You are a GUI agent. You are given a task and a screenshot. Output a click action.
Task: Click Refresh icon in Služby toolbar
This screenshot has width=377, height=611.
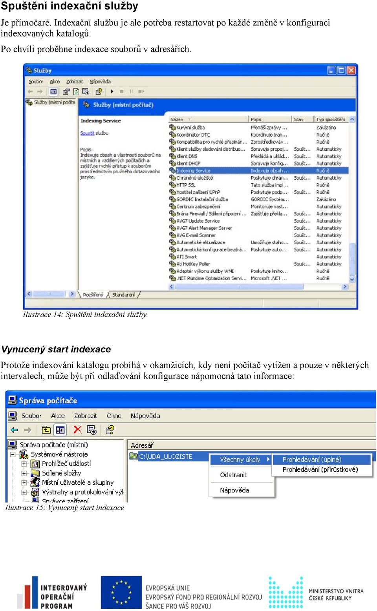click(76, 91)
